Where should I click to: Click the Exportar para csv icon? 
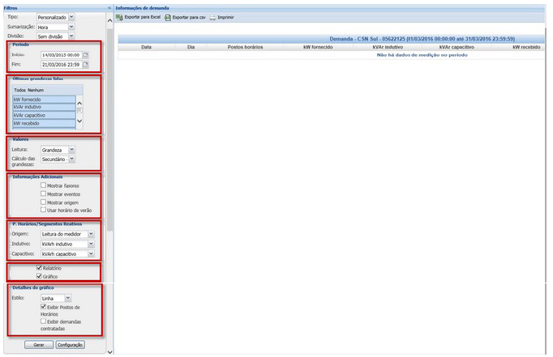pos(168,17)
